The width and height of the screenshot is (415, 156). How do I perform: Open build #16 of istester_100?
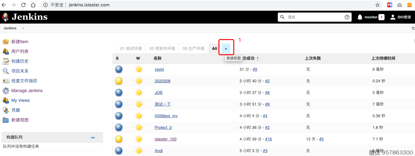pyautogui.click(x=268, y=139)
